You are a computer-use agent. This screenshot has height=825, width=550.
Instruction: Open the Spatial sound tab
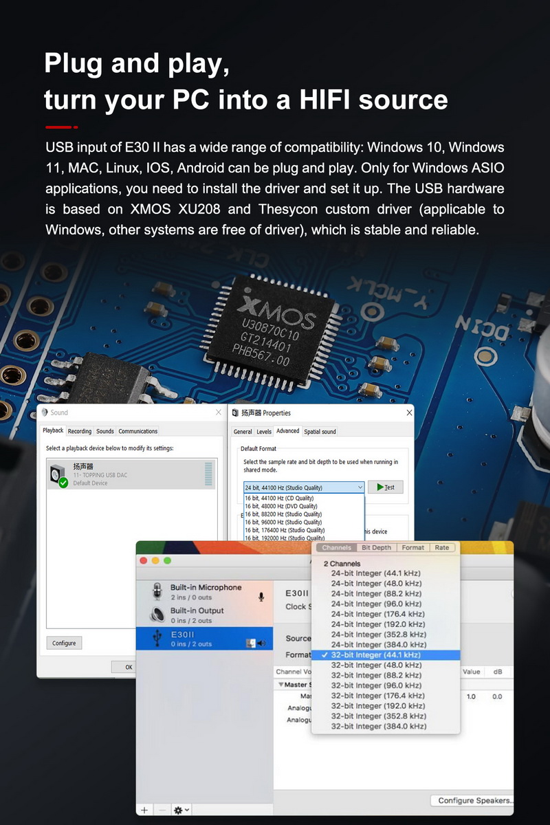coord(320,432)
